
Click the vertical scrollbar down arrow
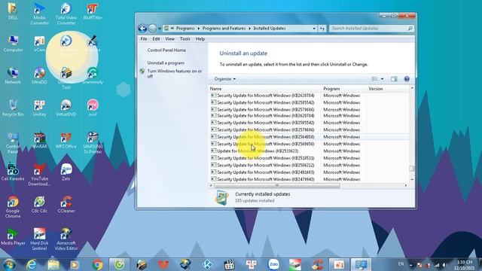[412, 179]
